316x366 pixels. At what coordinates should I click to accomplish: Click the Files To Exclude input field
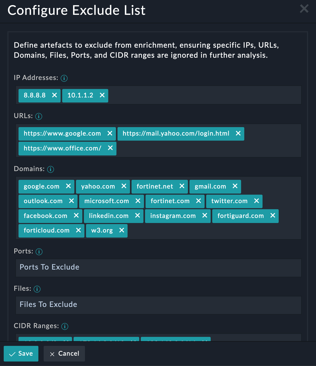pyautogui.click(x=158, y=305)
